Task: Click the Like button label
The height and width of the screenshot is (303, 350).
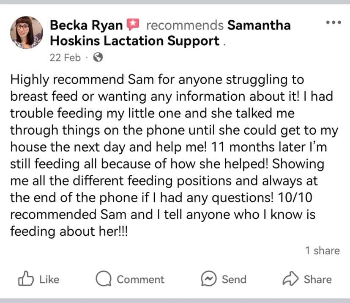Action: [49, 279]
